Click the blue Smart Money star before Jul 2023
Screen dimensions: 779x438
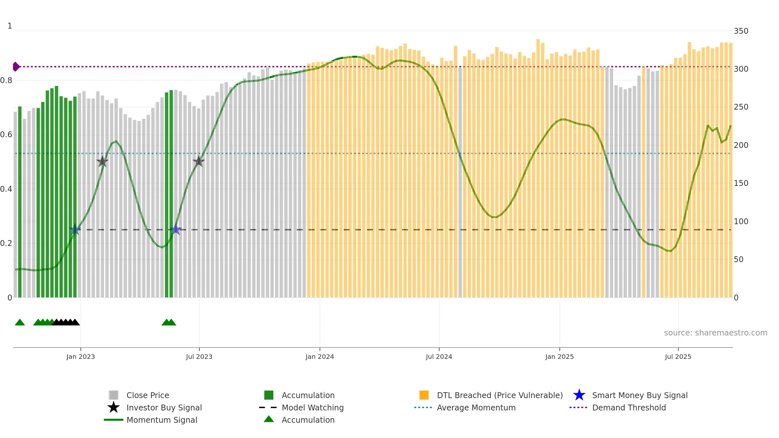click(x=176, y=229)
